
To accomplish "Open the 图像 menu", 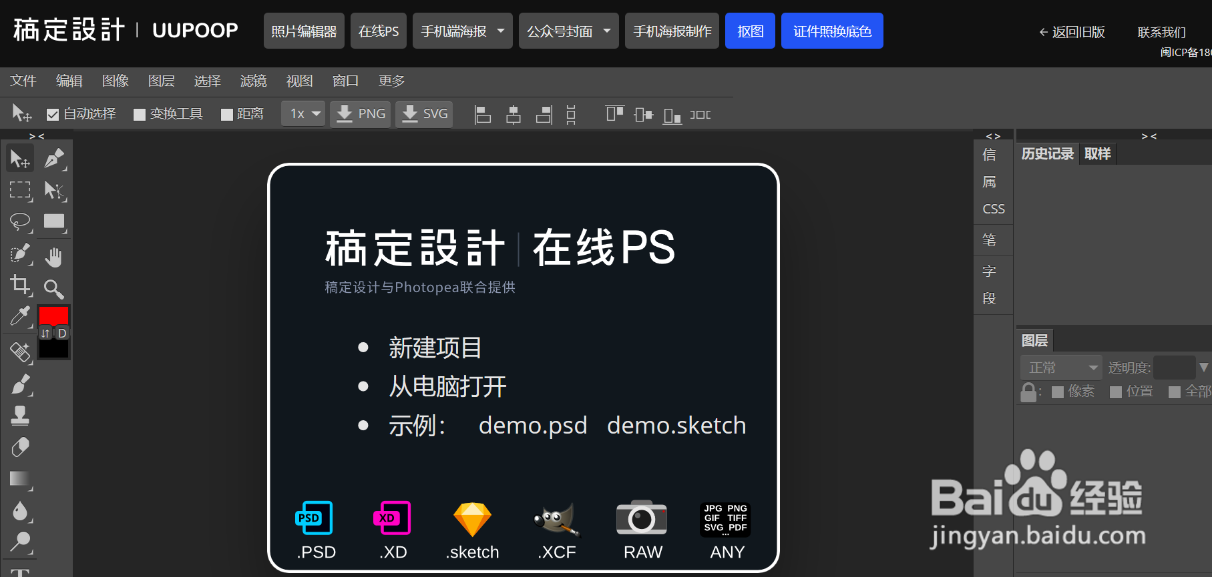I will point(116,81).
